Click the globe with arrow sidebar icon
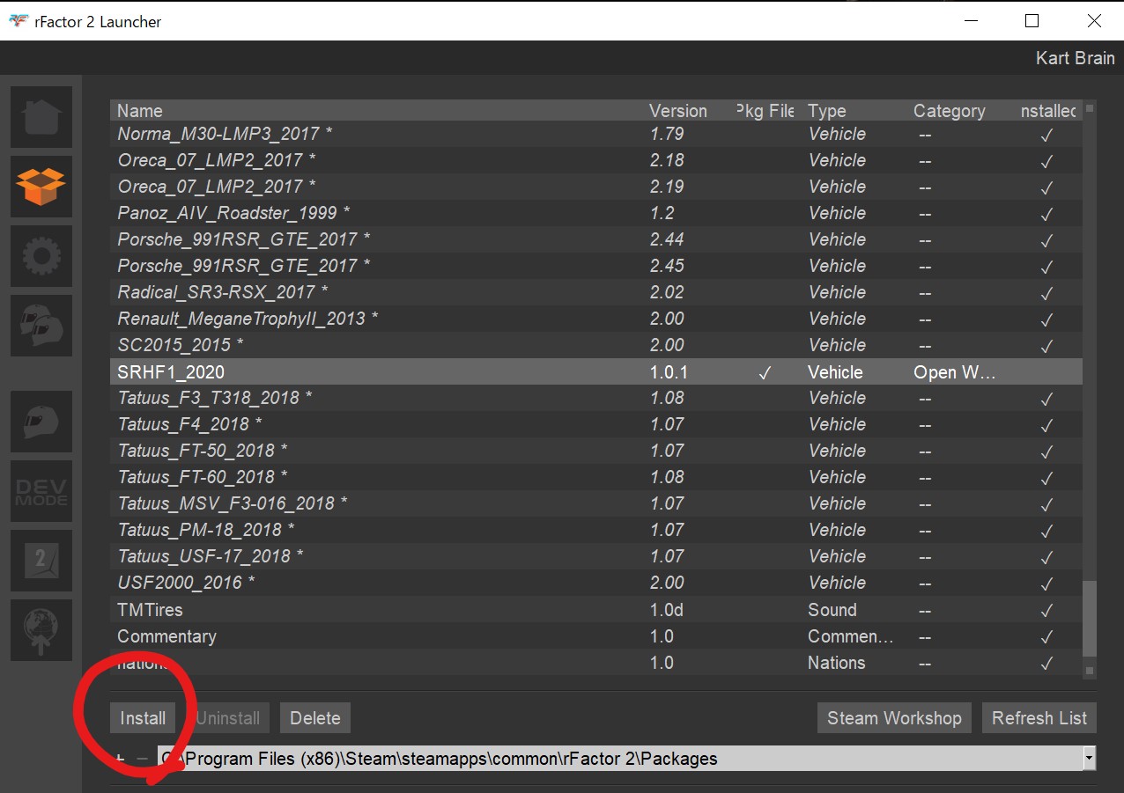Viewport: 1124px width, 793px height. point(41,630)
